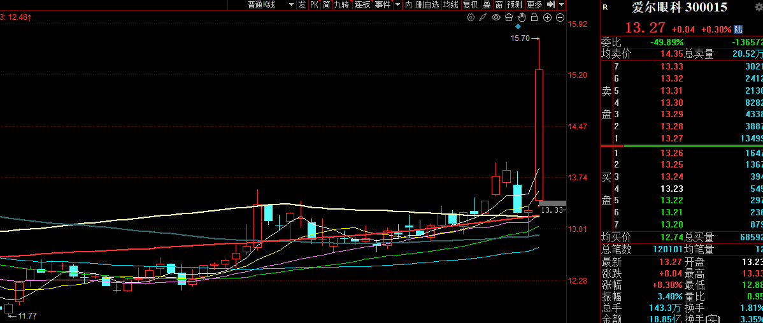Select the drawing pen tool icon
The image size is (763, 323).
(483, 17)
